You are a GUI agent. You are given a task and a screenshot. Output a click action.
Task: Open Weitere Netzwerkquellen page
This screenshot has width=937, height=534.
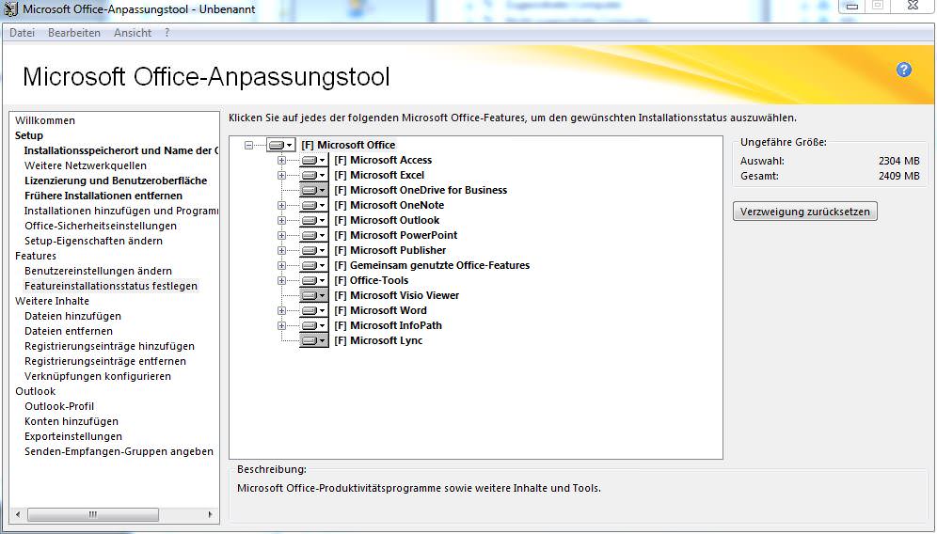point(86,165)
